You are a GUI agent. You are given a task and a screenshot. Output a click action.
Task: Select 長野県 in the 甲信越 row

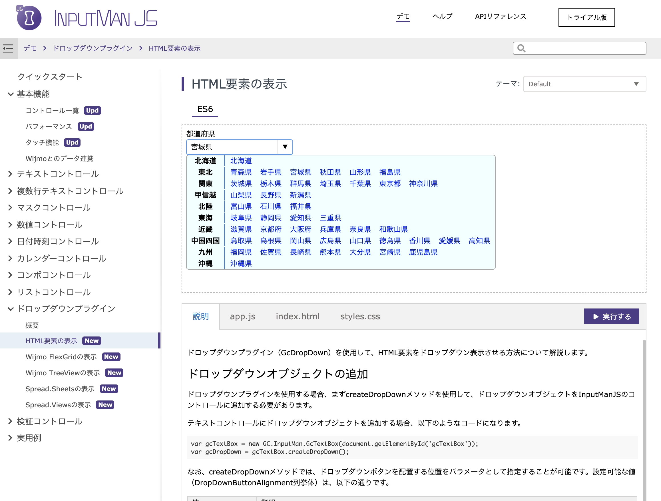pos(271,195)
